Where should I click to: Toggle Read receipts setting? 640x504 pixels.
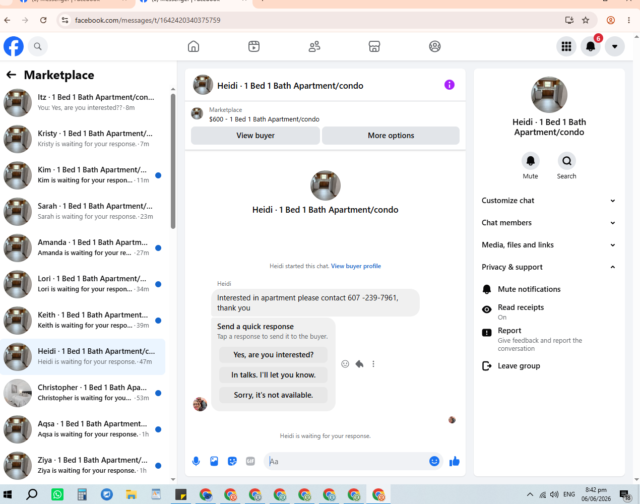pos(549,312)
